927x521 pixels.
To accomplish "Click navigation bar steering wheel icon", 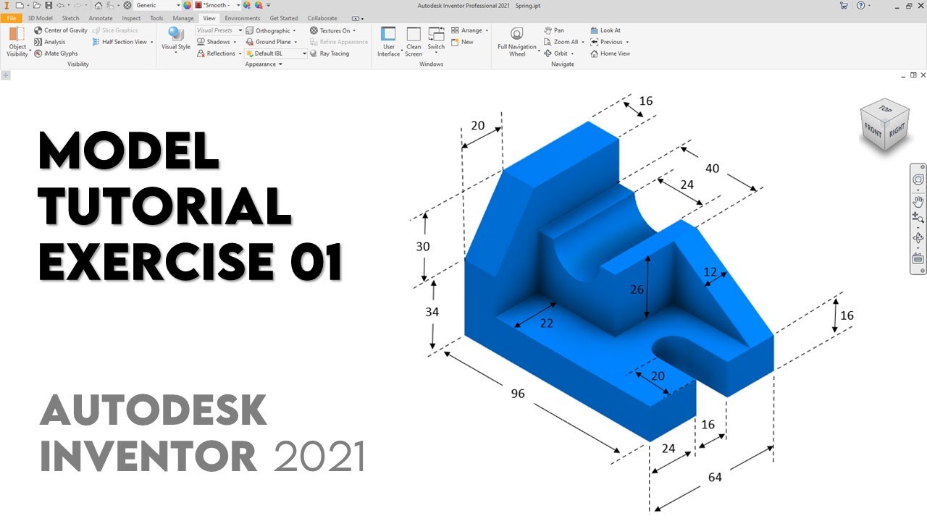I will 918,179.
